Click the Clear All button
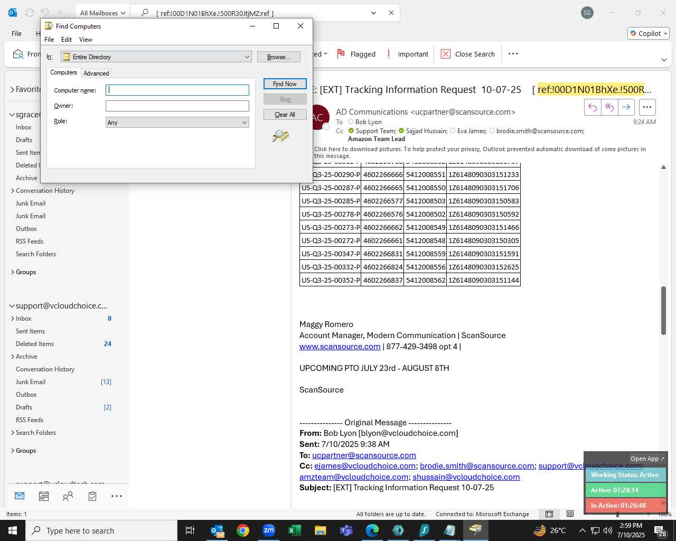Image resolution: width=676 pixels, height=541 pixels. point(285,115)
